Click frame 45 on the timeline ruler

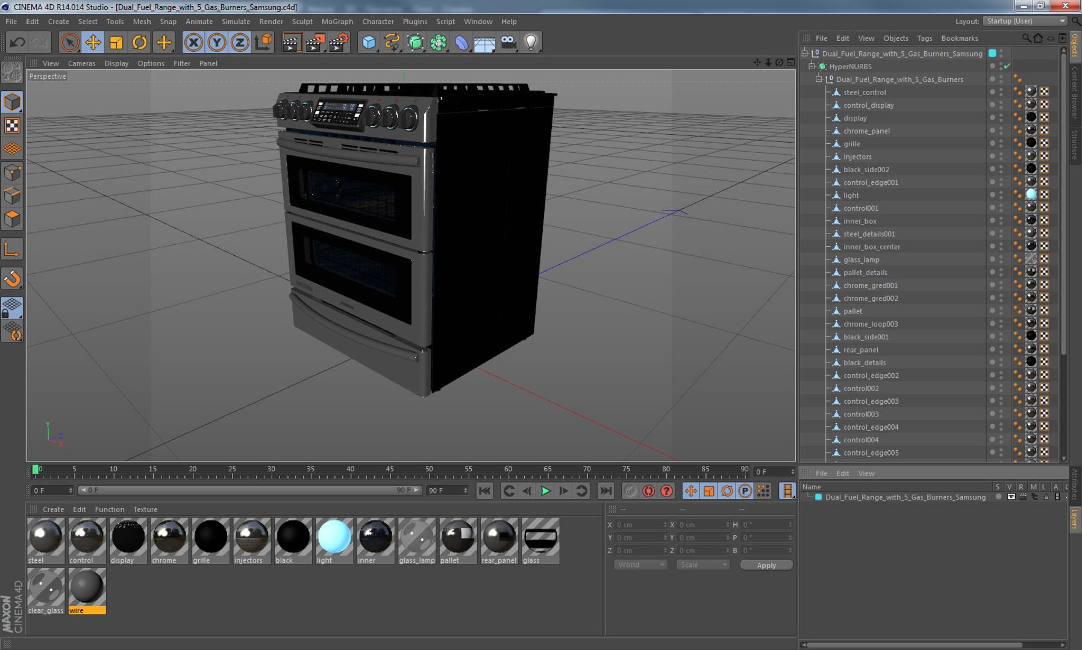[389, 470]
